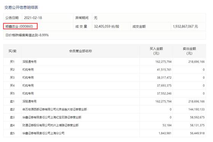Click the amount 1,932,867,067 元
Image resolution: width=213 pixels, height=142 pixels.
[x=185, y=26]
